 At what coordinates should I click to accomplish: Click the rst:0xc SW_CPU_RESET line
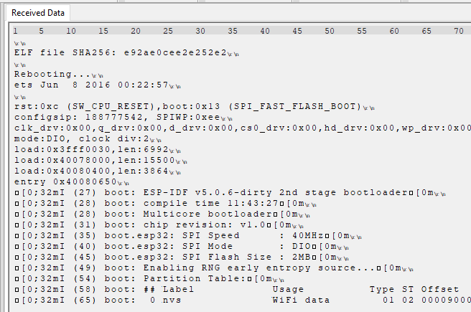point(195,106)
